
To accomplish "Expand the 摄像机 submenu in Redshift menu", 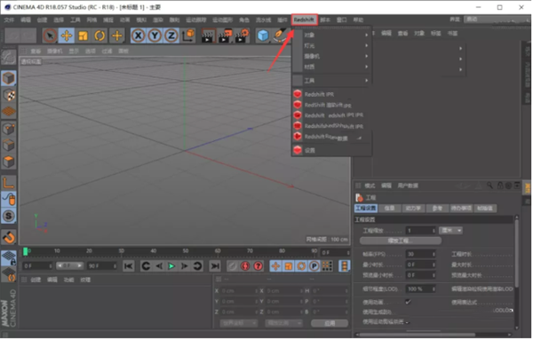I will click(331, 56).
